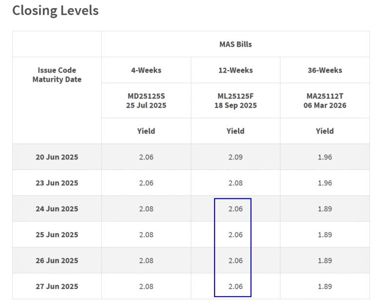The image size is (390, 306).
Task: Select the MAS Bills header cell
Action: (x=235, y=43)
